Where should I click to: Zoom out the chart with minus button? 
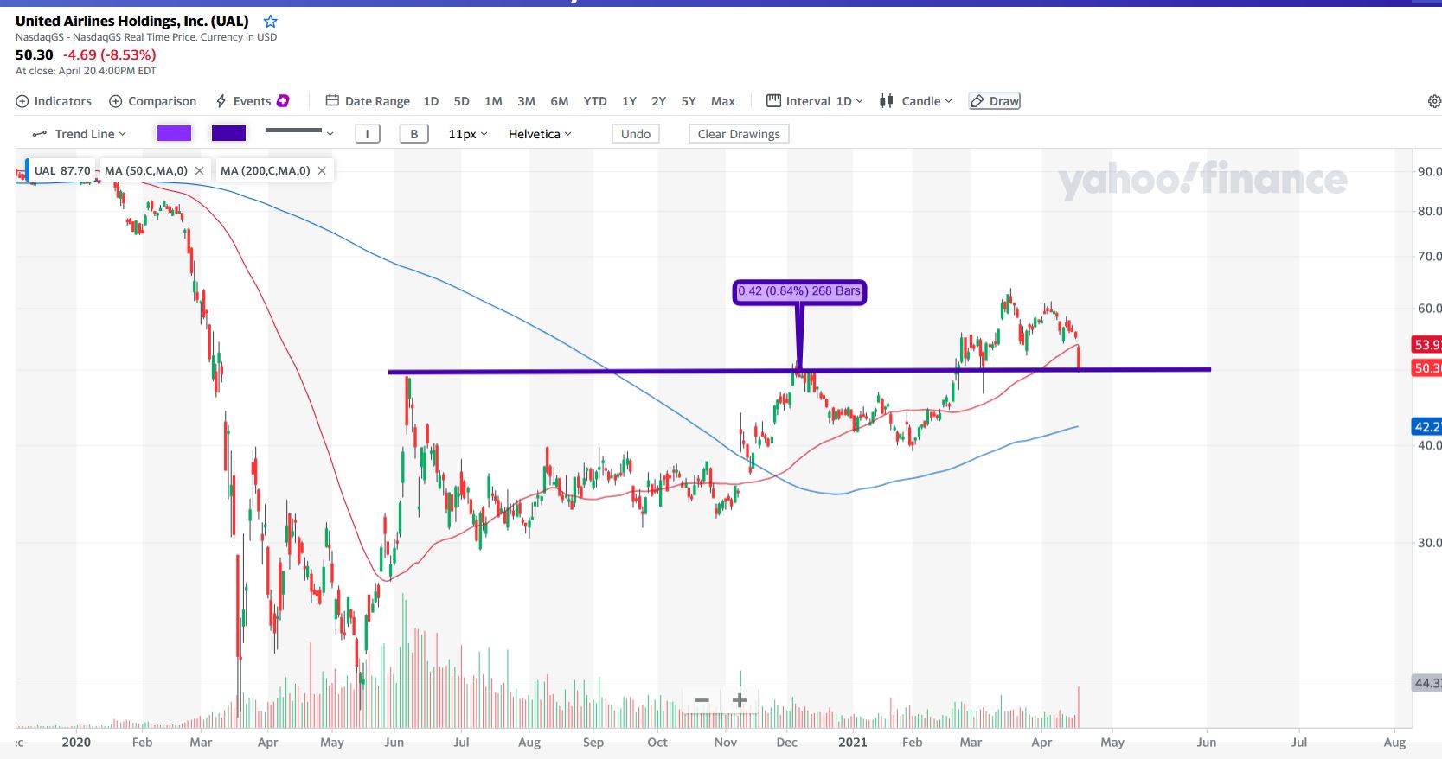coord(702,700)
